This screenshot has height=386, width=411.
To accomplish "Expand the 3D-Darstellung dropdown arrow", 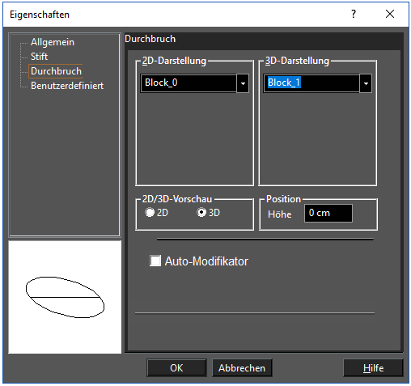I will [x=366, y=83].
